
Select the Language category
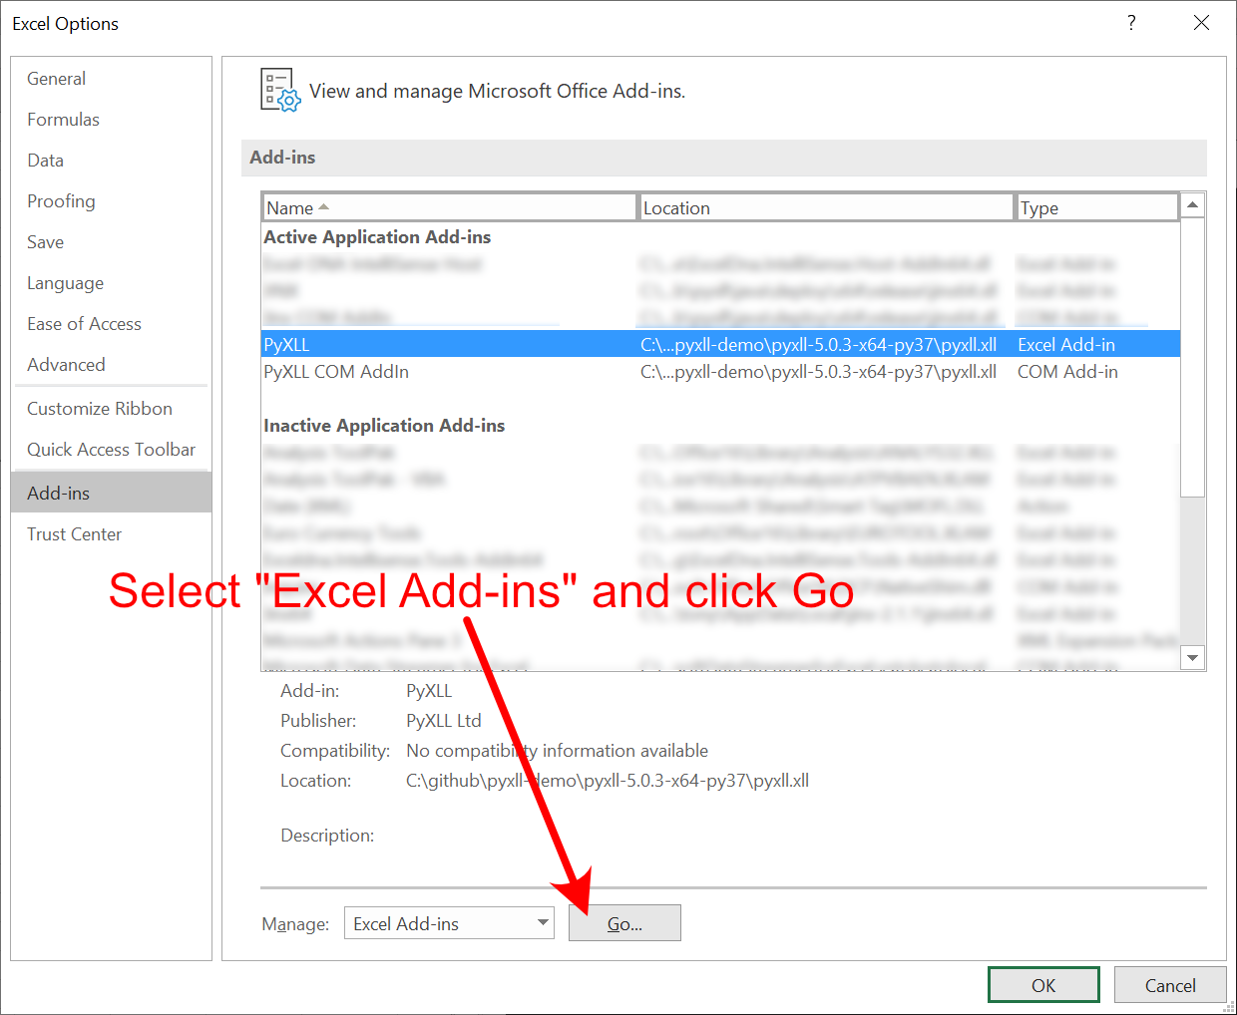point(66,283)
